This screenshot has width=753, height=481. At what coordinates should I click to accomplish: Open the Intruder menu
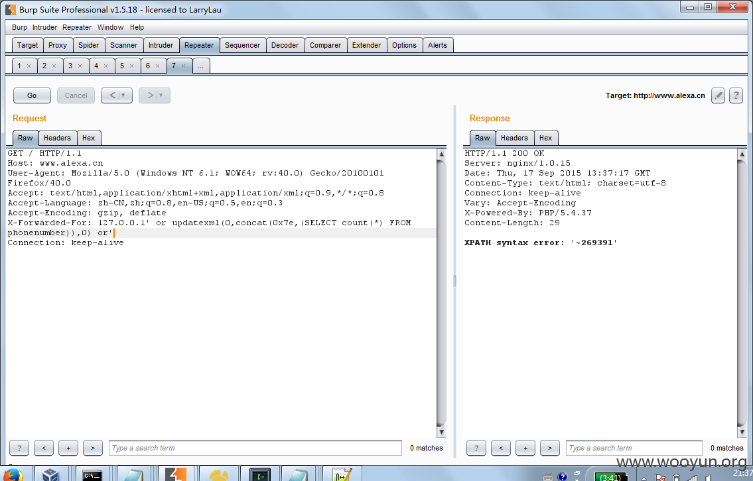44,27
